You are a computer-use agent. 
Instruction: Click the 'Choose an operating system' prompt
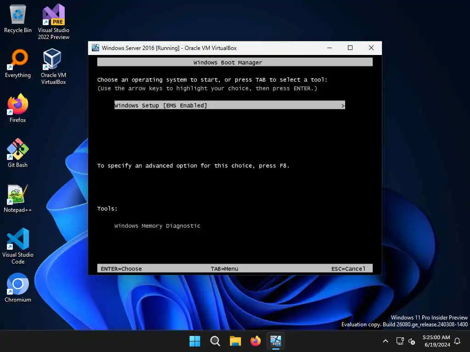212,80
